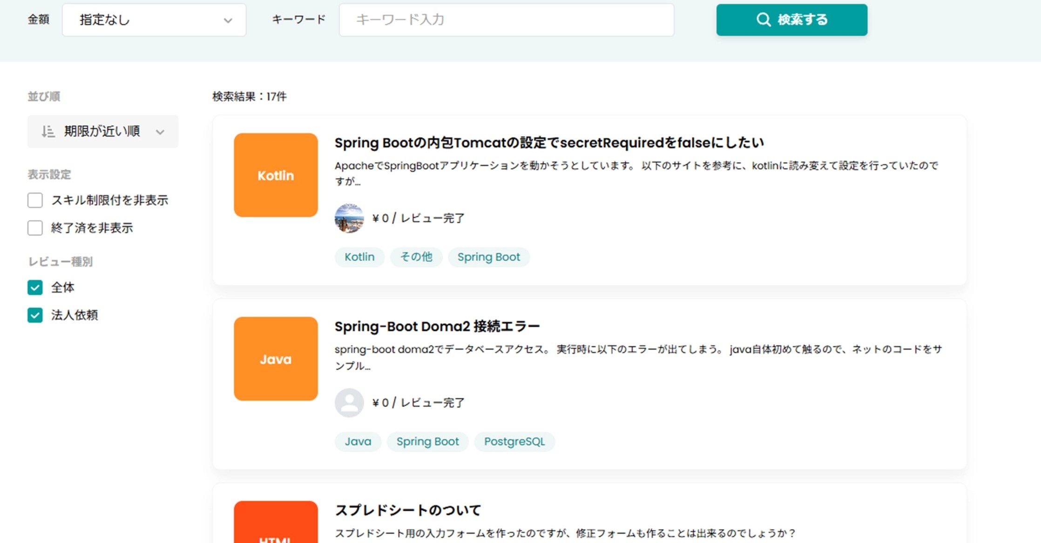This screenshot has width=1041, height=543.
Task: Click the orange Java thumbnail tile
Action: (x=276, y=359)
